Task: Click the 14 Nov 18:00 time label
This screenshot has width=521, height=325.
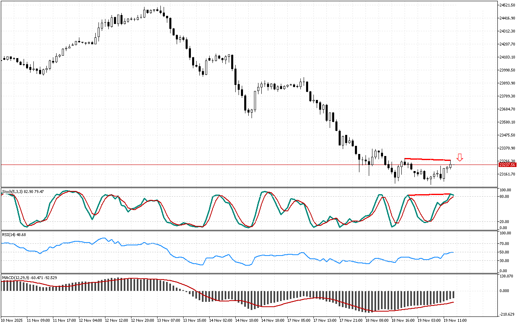Action: [273, 320]
